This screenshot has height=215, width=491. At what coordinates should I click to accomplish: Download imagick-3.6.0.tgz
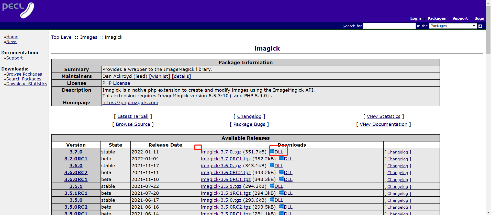pyautogui.click(x=221, y=166)
